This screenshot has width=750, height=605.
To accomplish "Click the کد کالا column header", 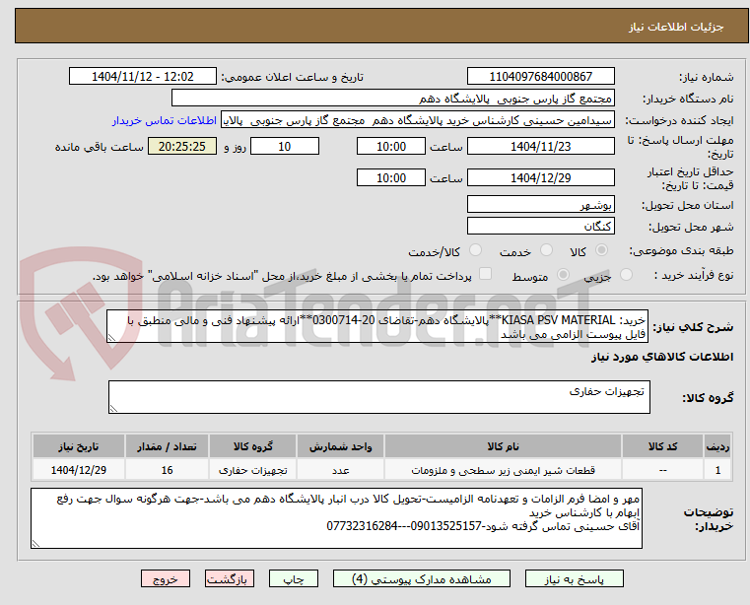I will point(662,446).
